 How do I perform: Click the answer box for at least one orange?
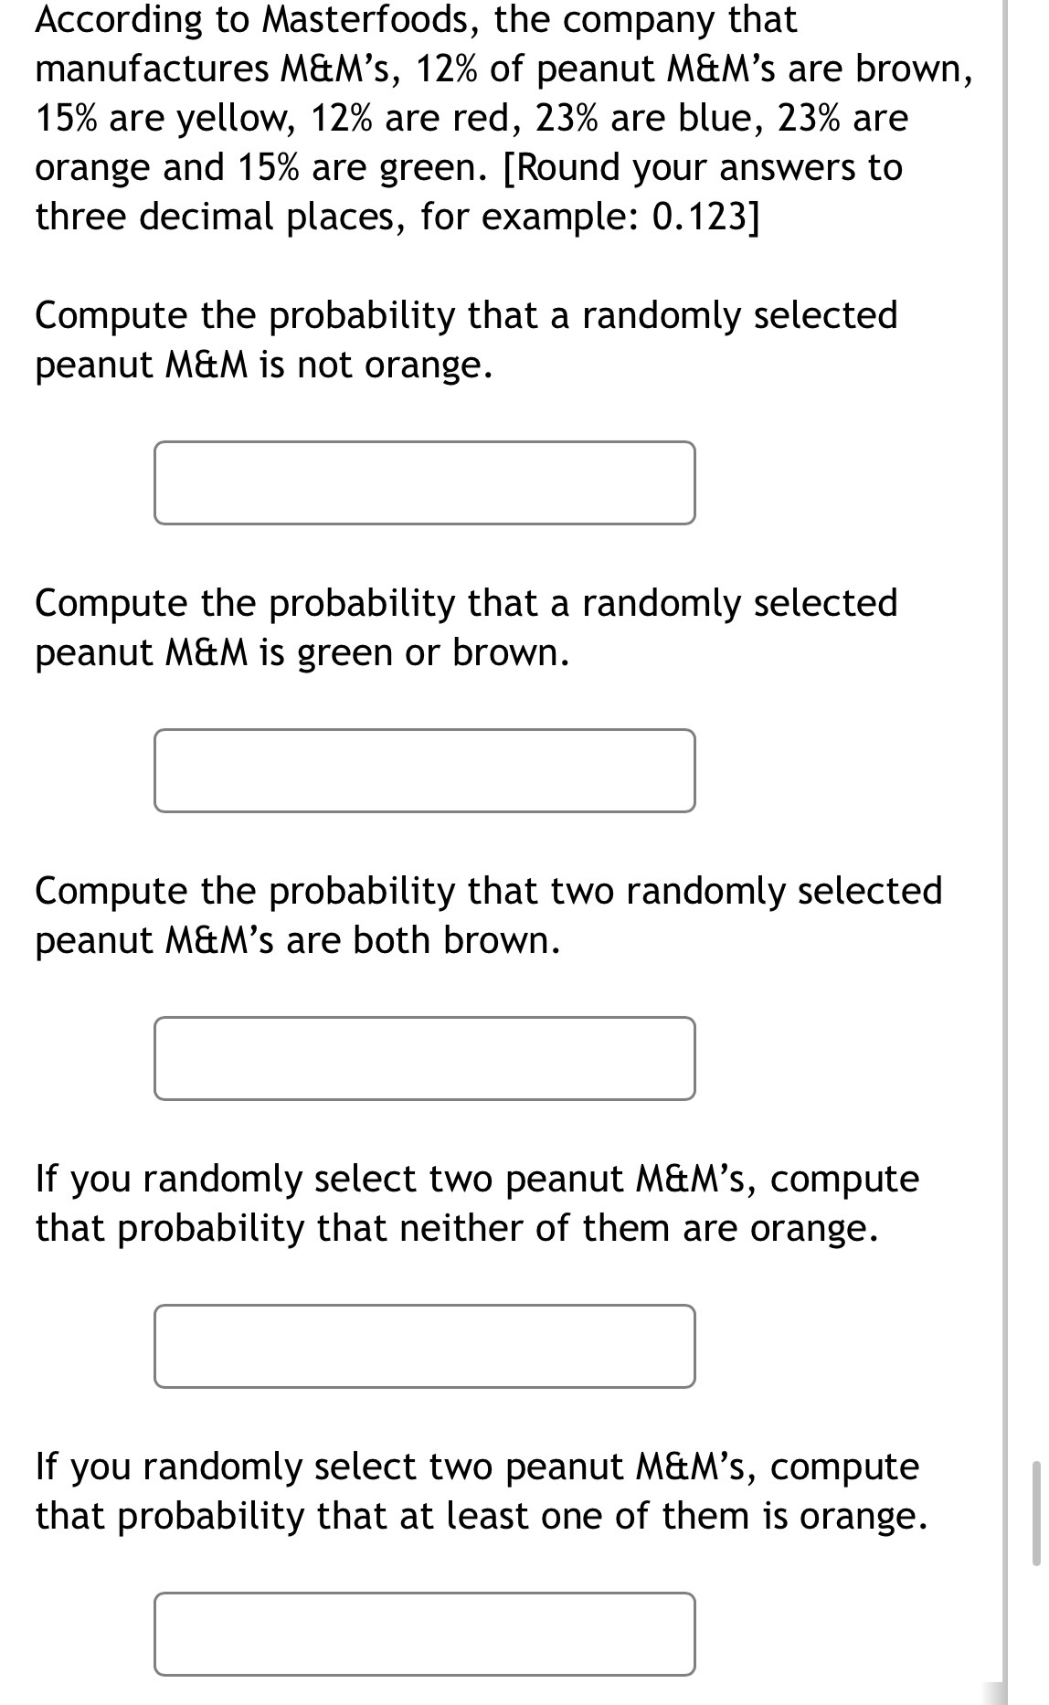pyautogui.click(x=425, y=1633)
